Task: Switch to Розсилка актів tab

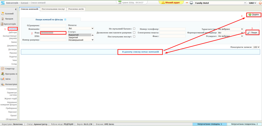Action: [x=76, y=9]
